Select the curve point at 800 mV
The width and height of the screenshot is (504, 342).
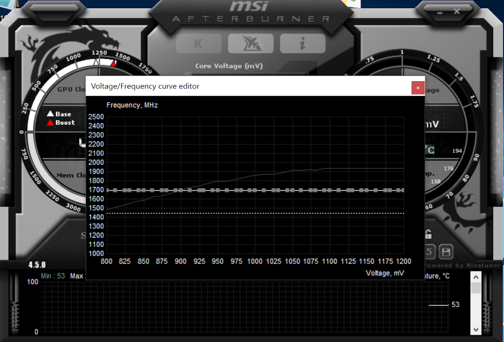click(x=108, y=191)
